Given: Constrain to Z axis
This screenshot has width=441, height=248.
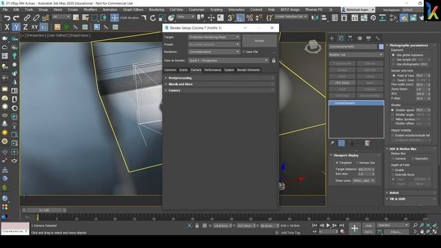Looking at the screenshot, I should [x=25, y=28].
